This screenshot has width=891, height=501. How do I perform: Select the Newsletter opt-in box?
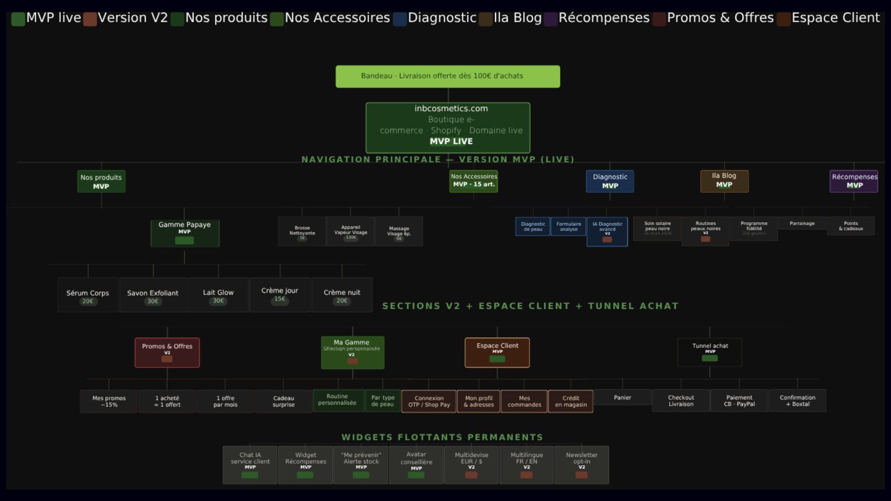[582, 465]
